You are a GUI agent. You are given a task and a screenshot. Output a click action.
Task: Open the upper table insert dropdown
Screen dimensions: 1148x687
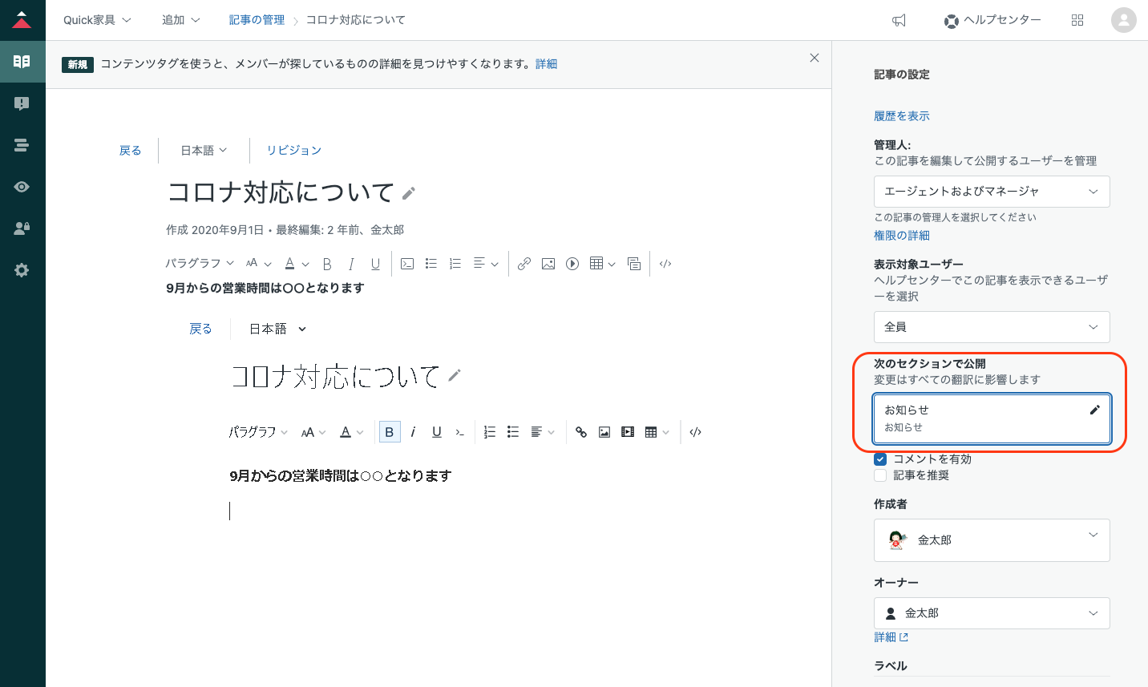pyautogui.click(x=602, y=264)
